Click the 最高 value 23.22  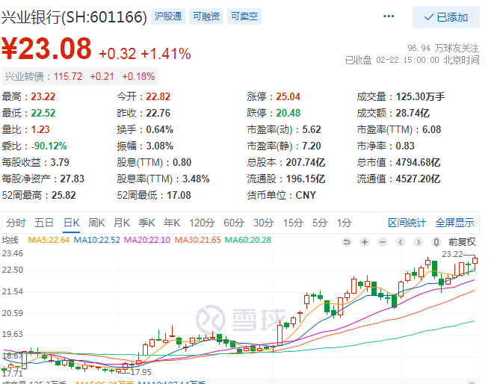point(43,96)
